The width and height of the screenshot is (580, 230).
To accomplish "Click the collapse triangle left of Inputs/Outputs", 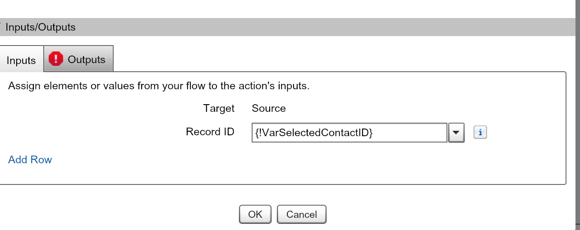I will (x=1, y=23).
